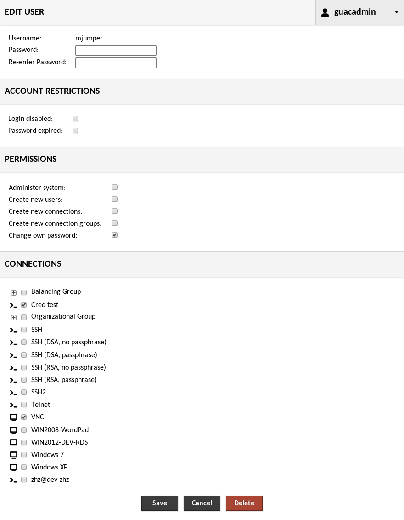Screen dimensions: 404x520
Task: Click the terminal icon beside Cred test
Action: [x=14, y=305]
